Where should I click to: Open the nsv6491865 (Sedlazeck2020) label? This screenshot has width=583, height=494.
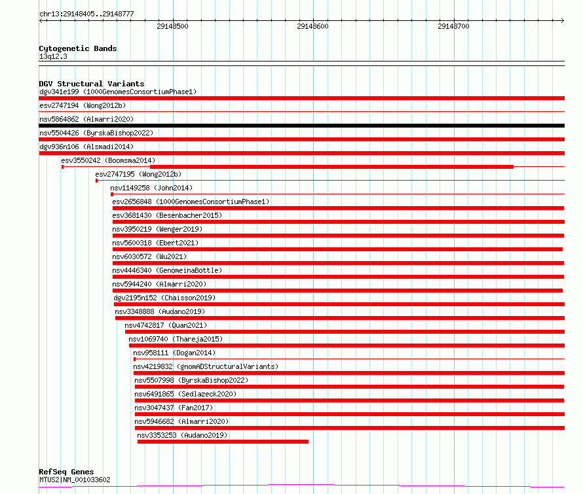coord(185,394)
